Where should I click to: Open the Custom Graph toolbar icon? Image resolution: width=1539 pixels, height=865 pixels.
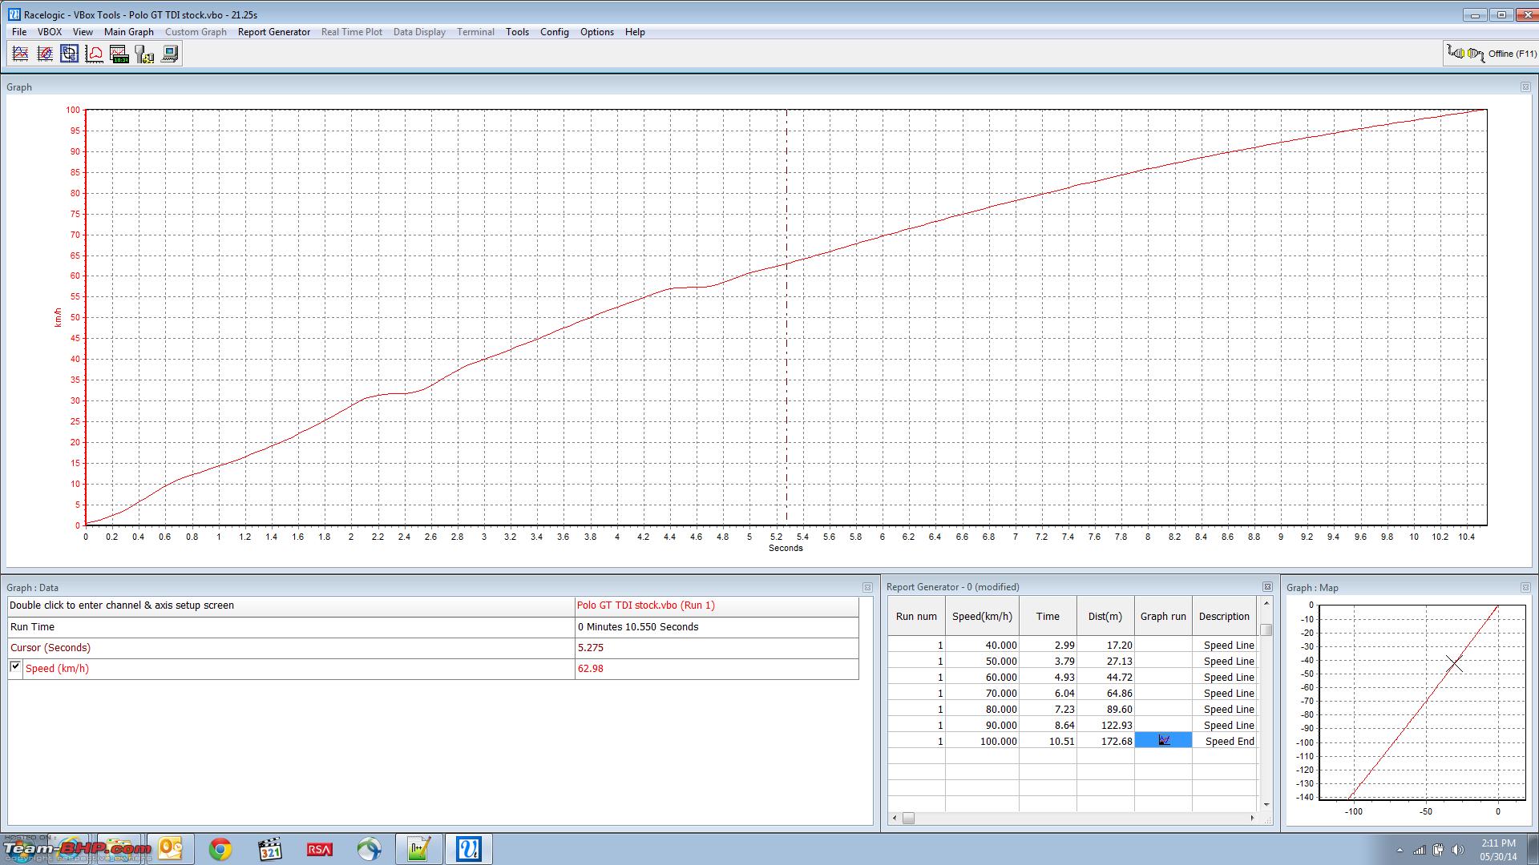(x=46, y=54)
